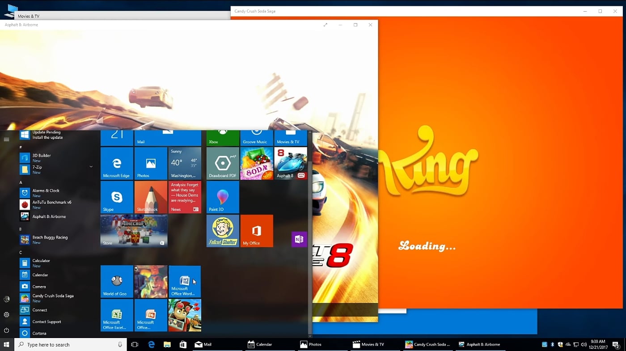Viewport: 626px width, 351px height.
Task: Launch the Beach Buggy Racing tile
Action: click(x=185, y=315)
